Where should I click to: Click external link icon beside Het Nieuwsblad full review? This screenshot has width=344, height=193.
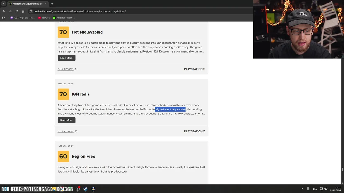(x=76, y=69)
